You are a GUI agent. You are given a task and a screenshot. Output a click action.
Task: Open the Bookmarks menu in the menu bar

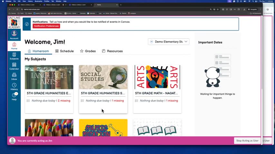[38, 1]
